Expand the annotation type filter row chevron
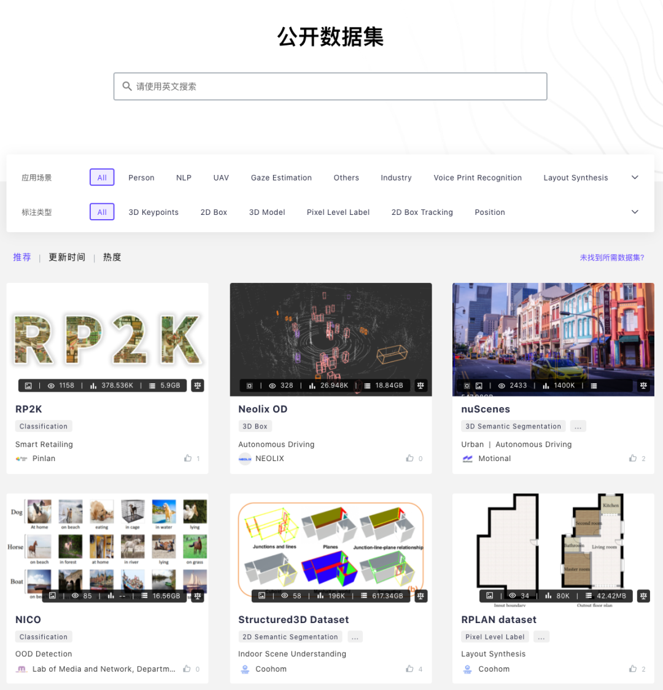This screenshot has width=663, height=690. point(635,212)
